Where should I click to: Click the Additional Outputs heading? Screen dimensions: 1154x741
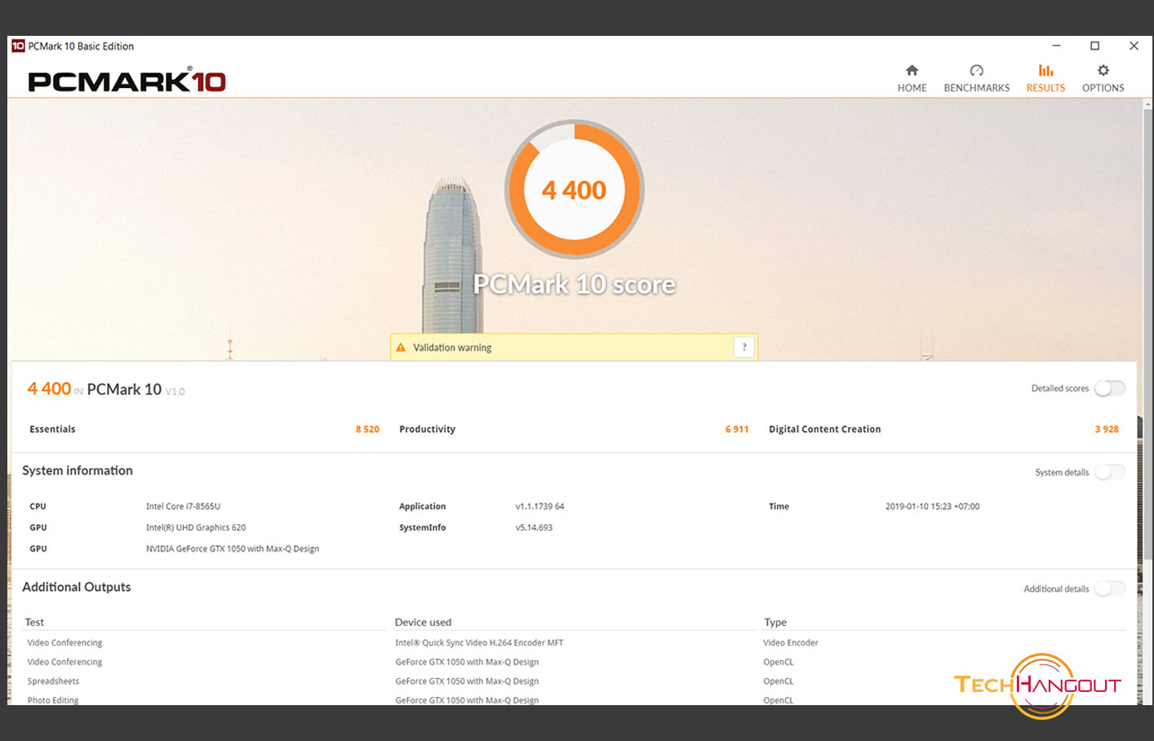tap(77, 587)
